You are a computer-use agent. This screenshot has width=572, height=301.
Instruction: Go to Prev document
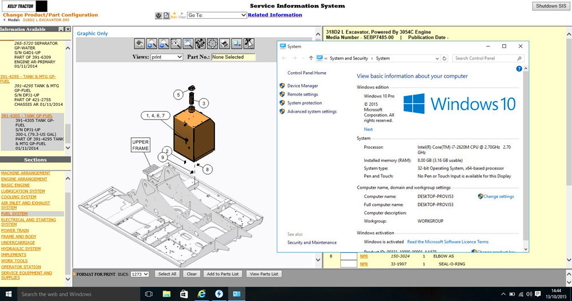point(174,15)
